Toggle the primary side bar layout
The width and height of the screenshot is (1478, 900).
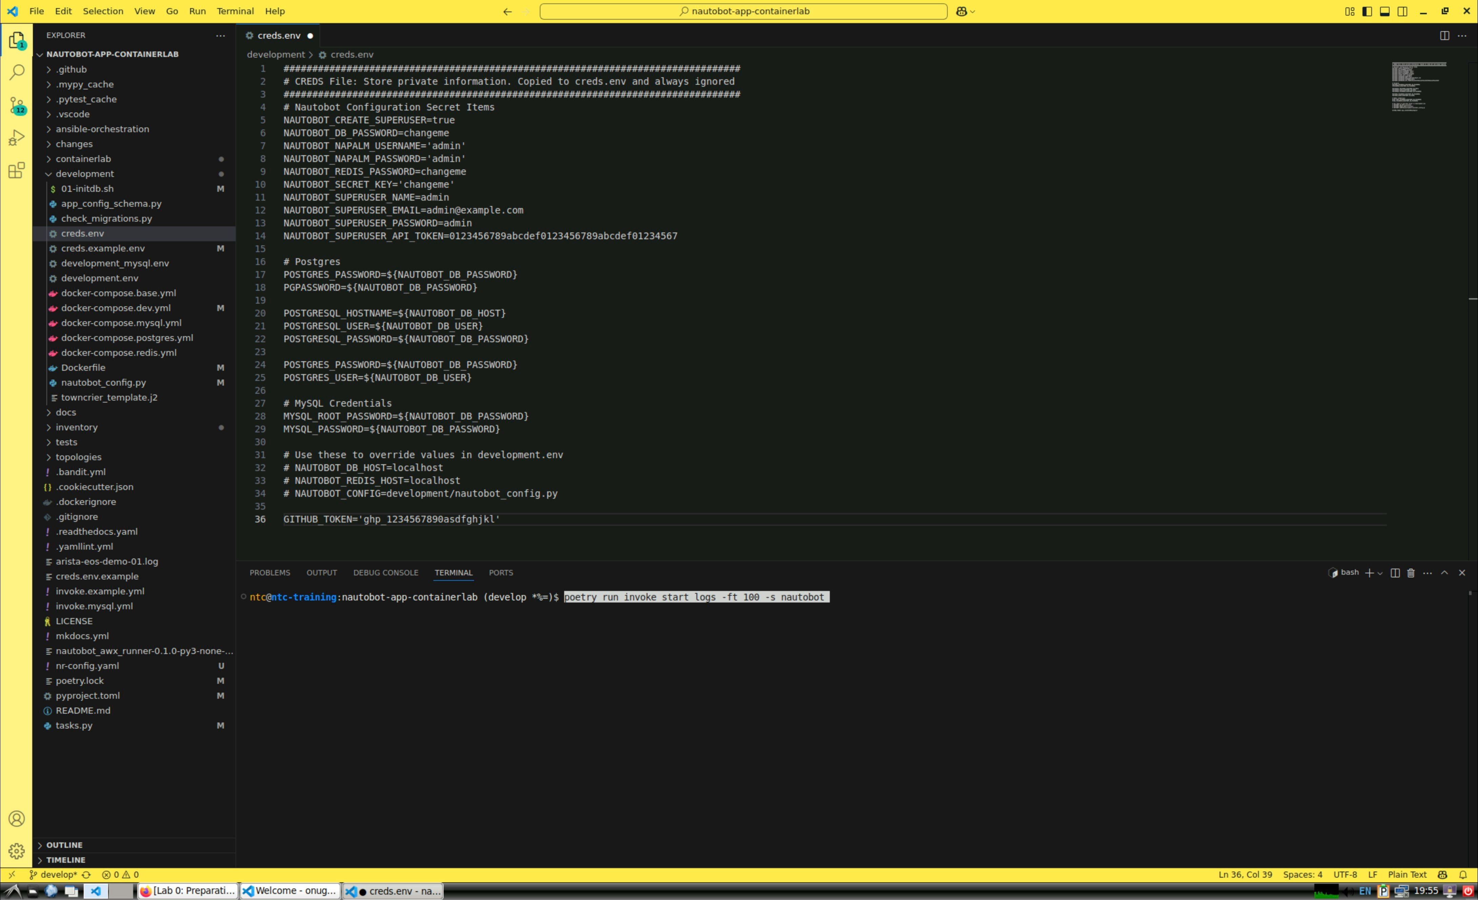1367,12
